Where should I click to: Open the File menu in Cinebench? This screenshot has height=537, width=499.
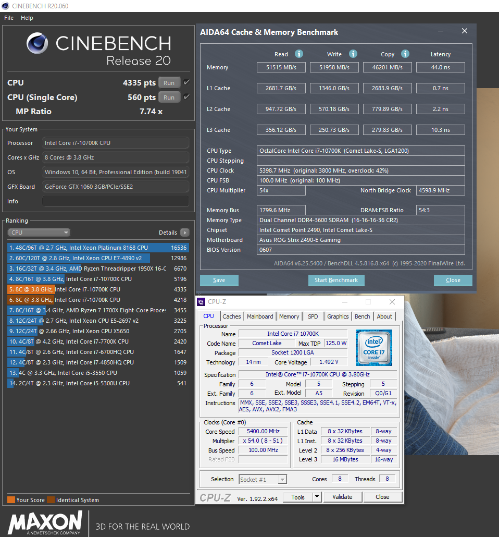(x=9, y=18)
